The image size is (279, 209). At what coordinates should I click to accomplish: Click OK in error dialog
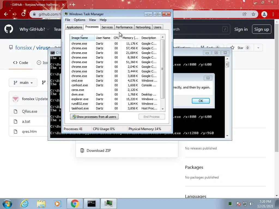point(201,101)
